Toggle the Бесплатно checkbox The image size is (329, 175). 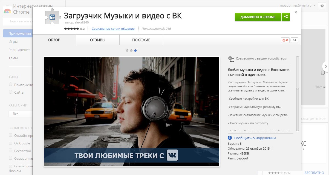point(10,150)
